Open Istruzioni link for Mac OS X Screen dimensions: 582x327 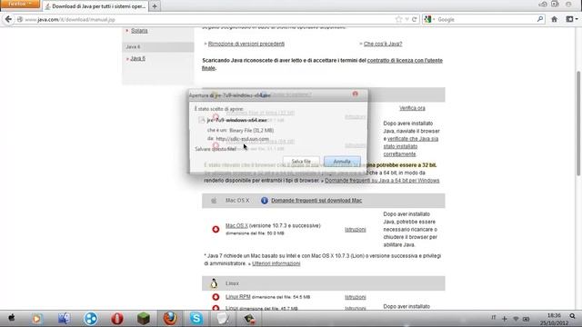(356, 230)
